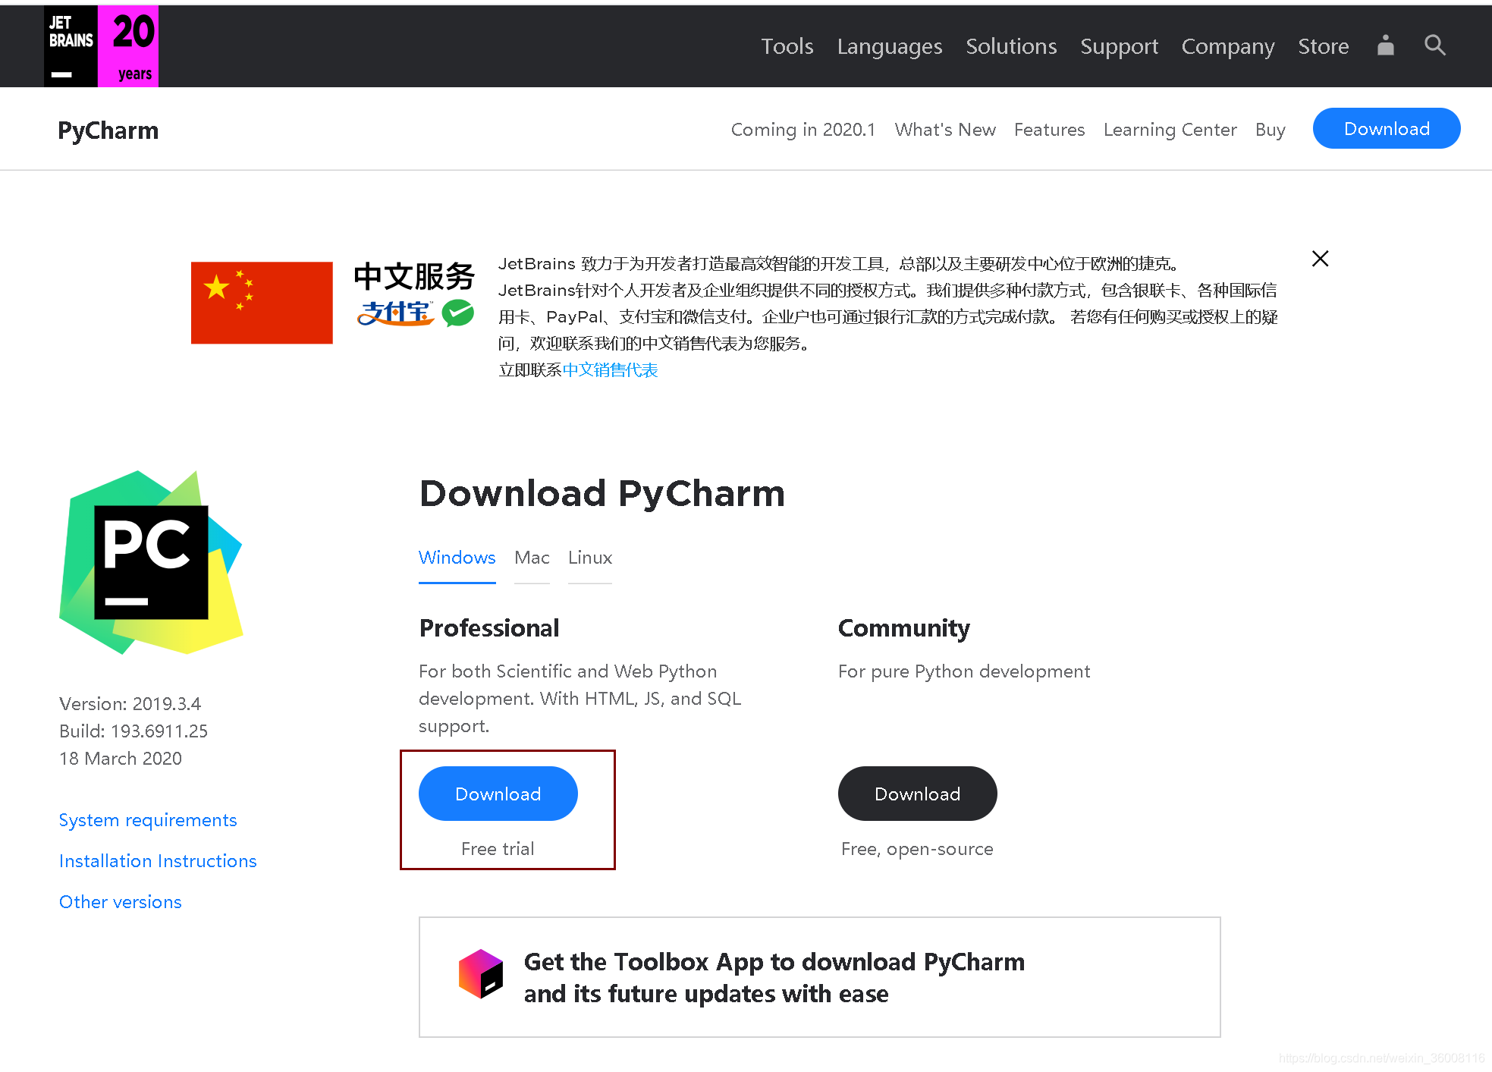Expand the Languages menu in top navbar

point(890,46)
